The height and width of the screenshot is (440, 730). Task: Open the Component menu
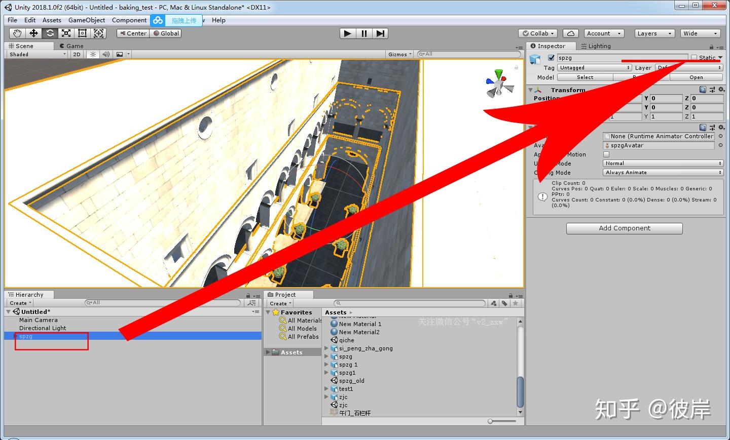coord(129,20)
